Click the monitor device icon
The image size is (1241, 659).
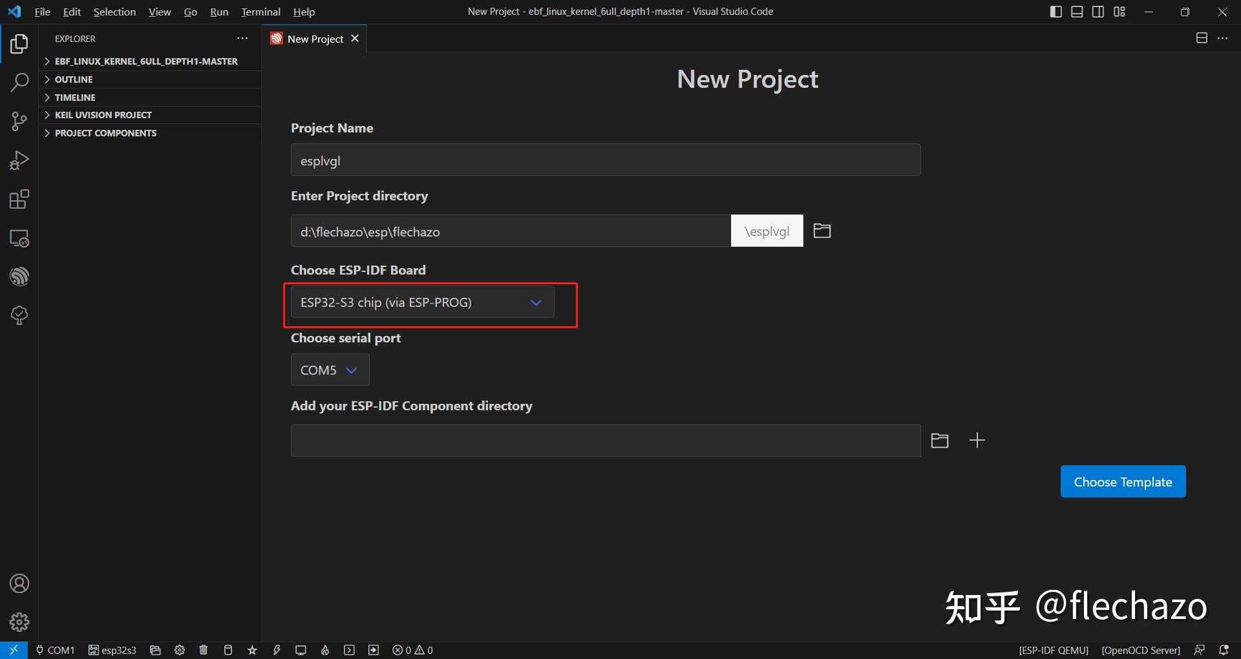point(301,650)
